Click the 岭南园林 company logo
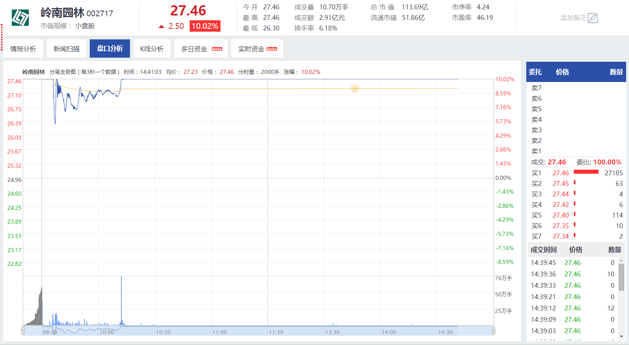Viewport: 629px width, 345px height. click(x=20, y=18)
